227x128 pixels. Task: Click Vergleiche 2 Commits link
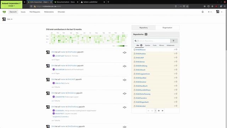[61, 117]
